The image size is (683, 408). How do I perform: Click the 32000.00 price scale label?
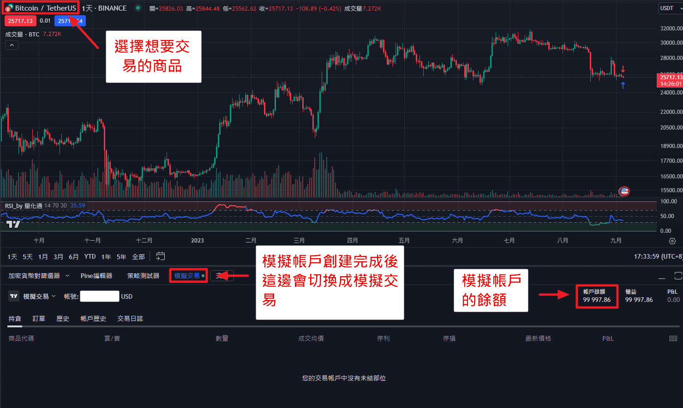[x=671, y=29]
